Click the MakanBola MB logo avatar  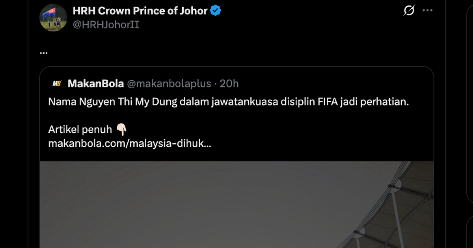tap(57, 83)
